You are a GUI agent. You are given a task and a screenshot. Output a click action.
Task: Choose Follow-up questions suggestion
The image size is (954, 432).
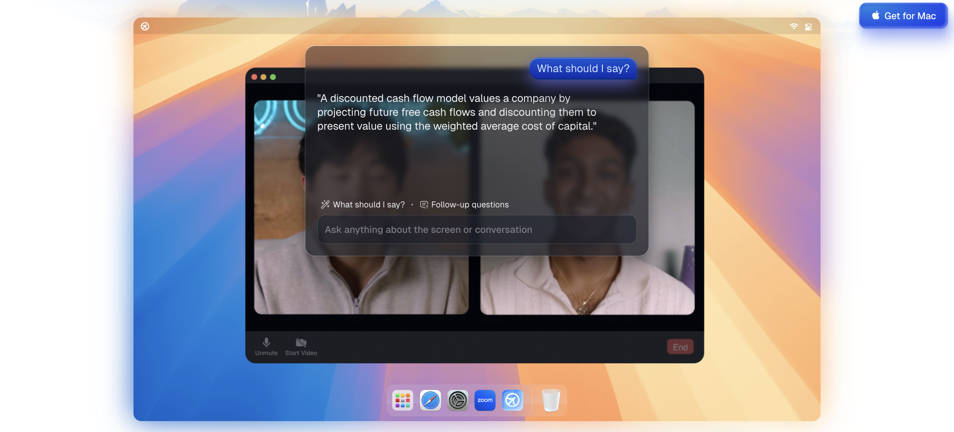tap(464, 204)
